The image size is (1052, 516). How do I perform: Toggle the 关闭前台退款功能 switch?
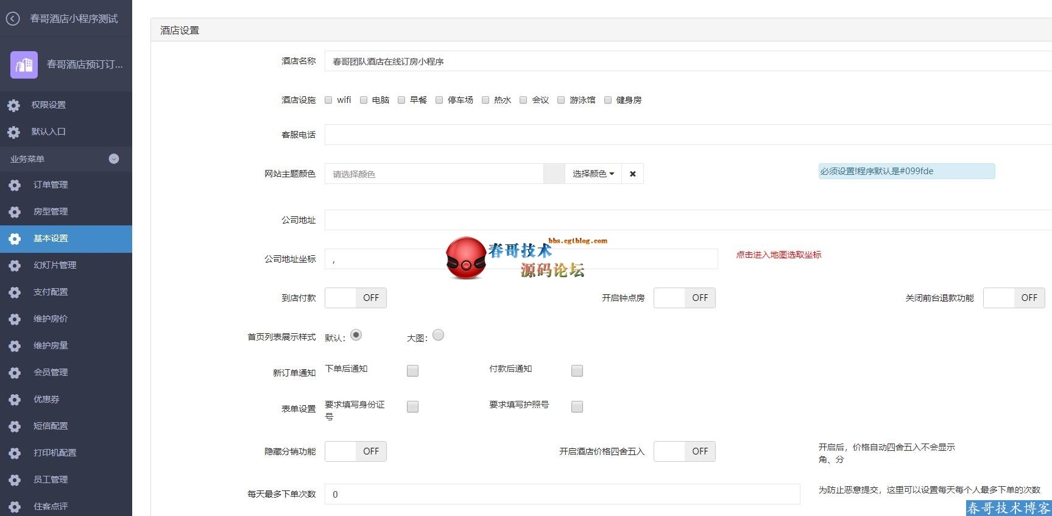1014,298
